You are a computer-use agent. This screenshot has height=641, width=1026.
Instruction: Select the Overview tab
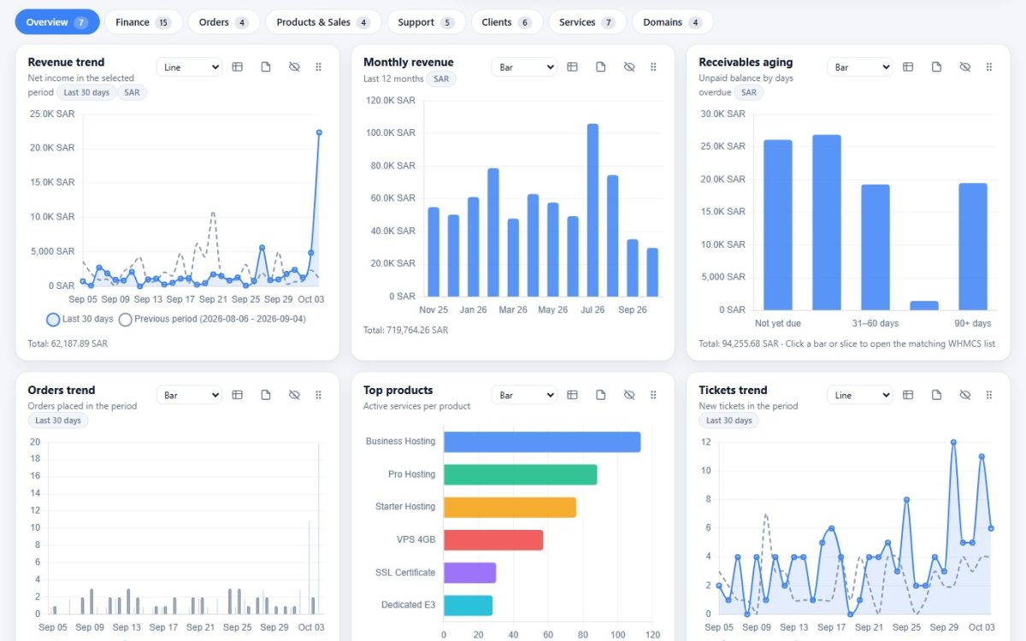pyautogui.click(x=57, y=22)
